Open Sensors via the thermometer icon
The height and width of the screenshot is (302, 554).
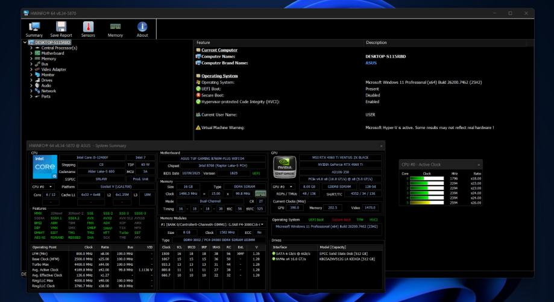coord(88,27)
